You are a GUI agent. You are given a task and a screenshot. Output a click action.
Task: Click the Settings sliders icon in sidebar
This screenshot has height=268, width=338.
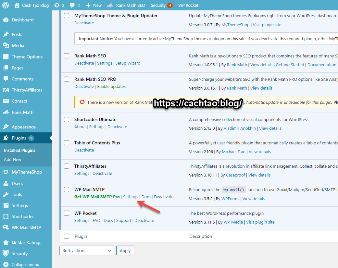point(6,205)
